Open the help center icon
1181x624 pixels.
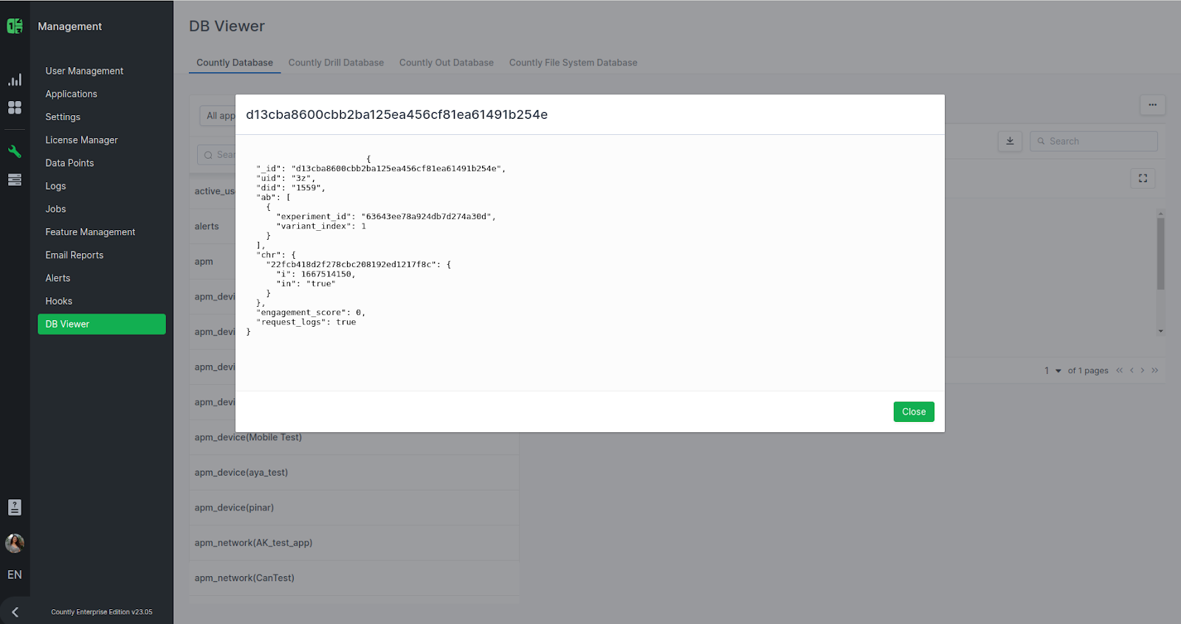tap(15, 507)
